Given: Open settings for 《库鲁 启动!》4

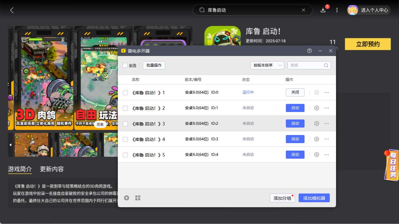Looking at the screenshot, I should [317, 139].
